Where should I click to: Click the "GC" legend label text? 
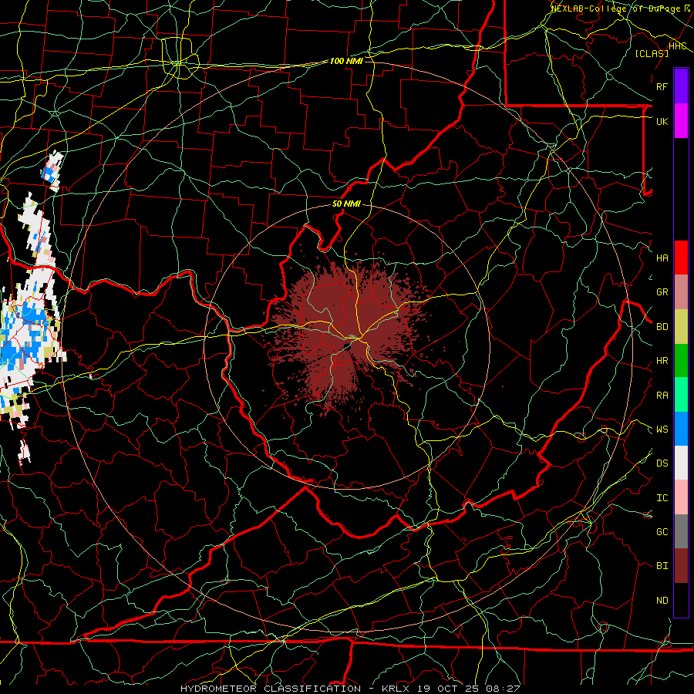pyautogui.click(x=662, y=531)
